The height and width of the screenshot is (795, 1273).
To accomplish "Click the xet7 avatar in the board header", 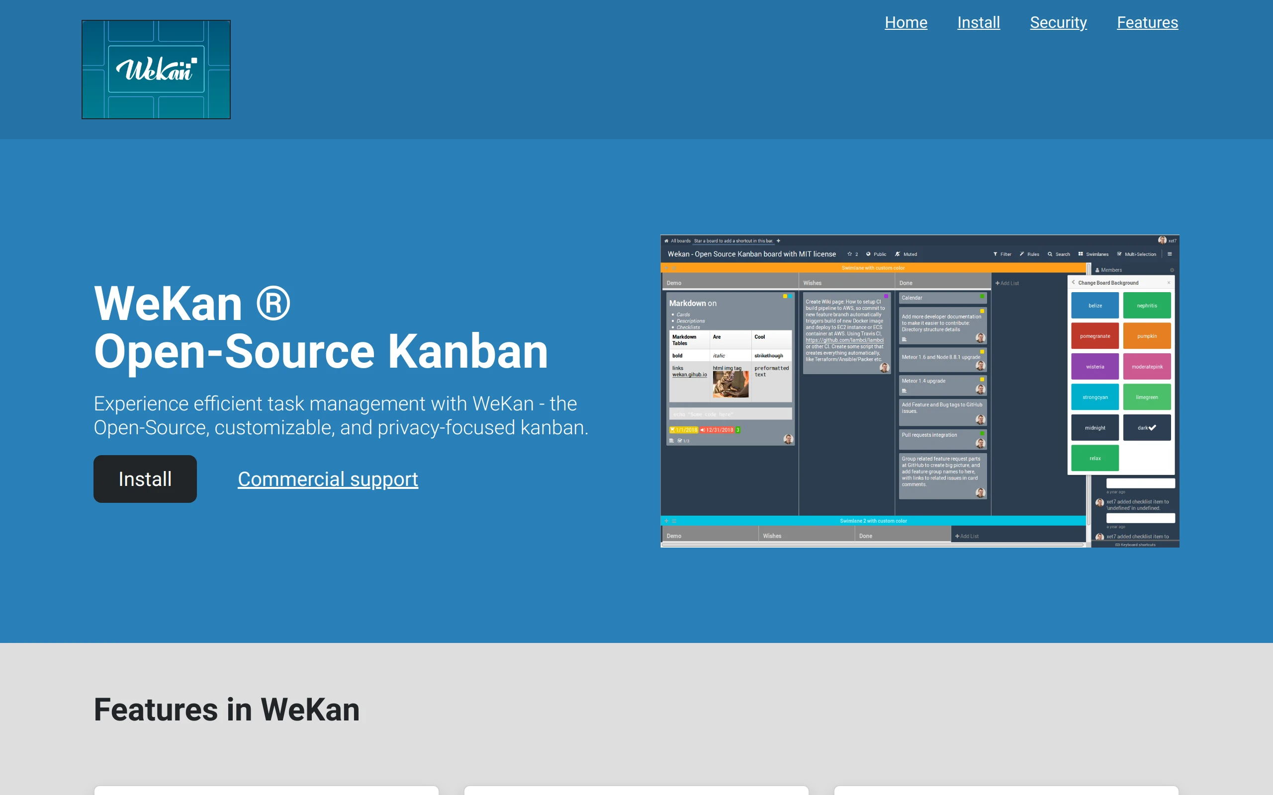I will [1162, 241].
